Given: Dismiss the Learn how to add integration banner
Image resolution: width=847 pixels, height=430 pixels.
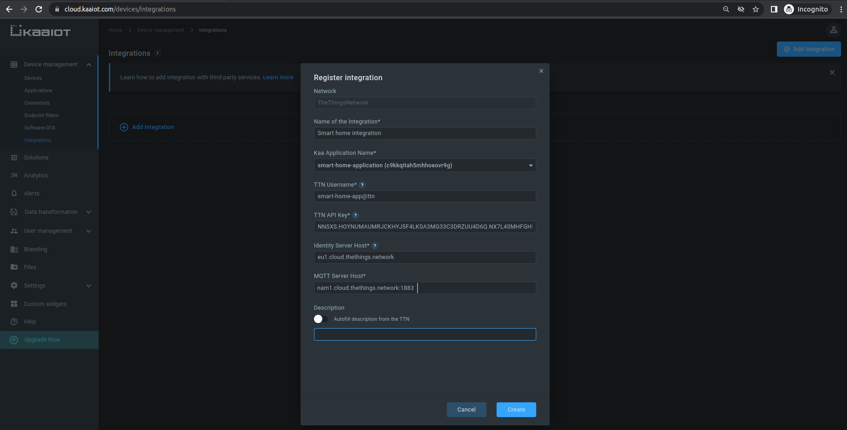Looking at the screenshot, I should 832,72.
